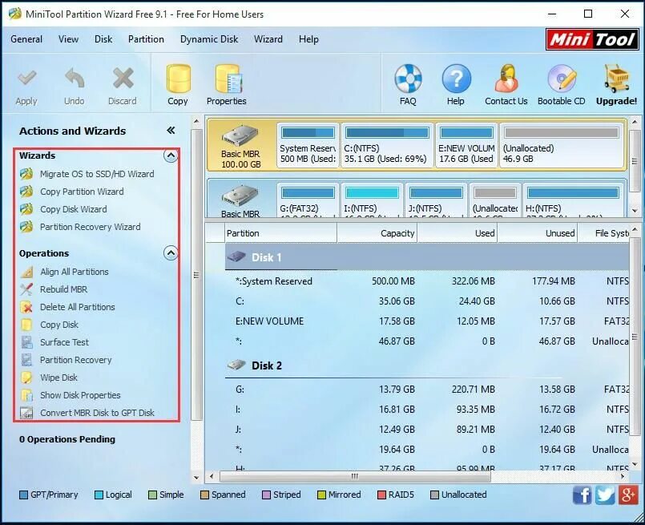Open the Disk menu
Screen dimensions: 645x525
(x=103, y=39)
